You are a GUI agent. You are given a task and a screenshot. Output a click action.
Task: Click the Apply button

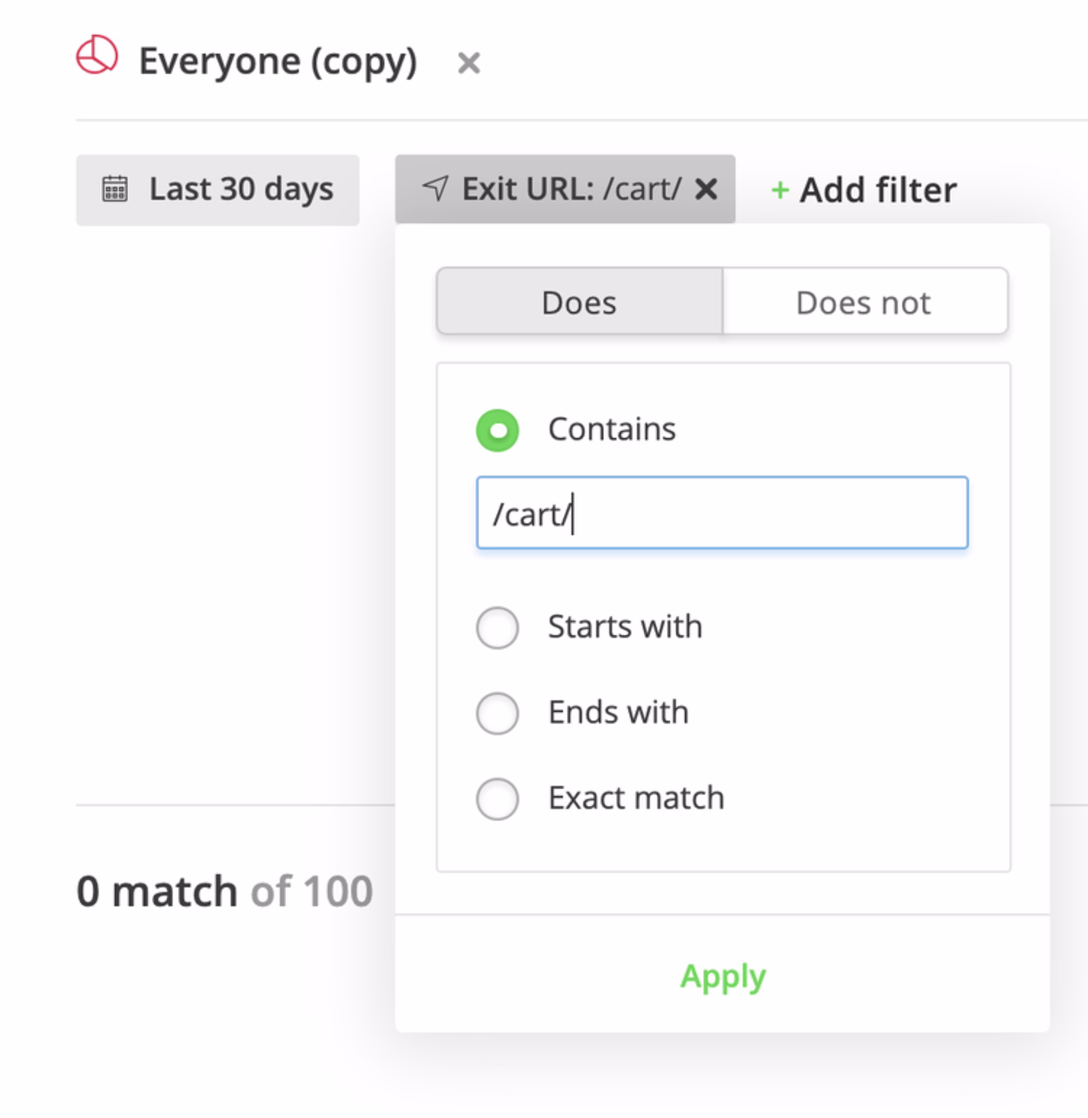point(722,976)
